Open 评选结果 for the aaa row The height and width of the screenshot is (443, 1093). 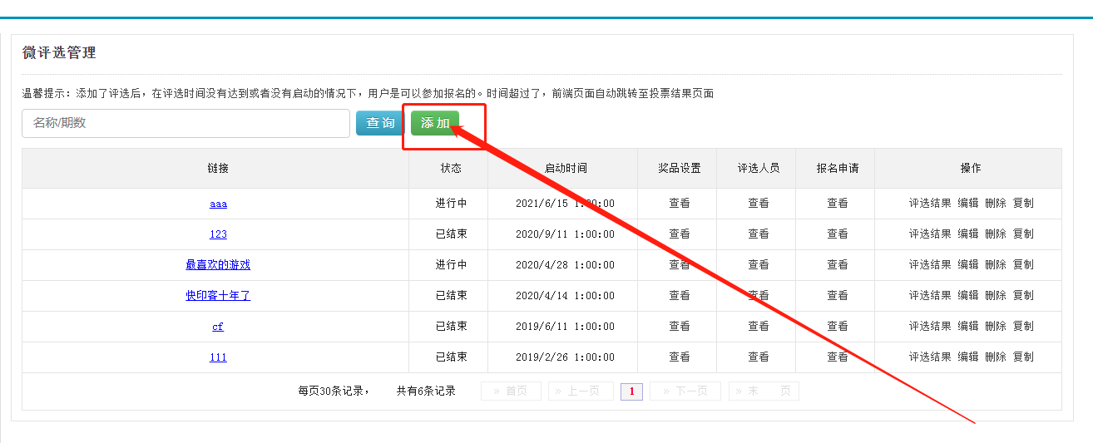coord(929,204)
